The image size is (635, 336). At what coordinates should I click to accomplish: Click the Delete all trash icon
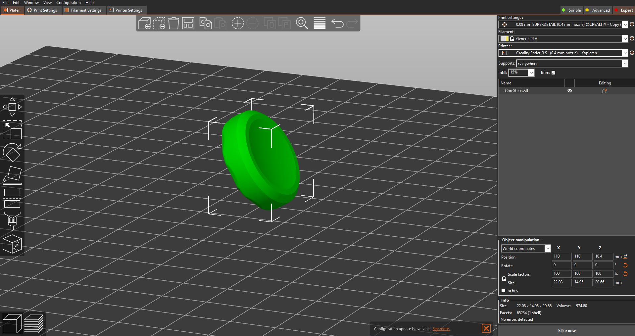173,23
